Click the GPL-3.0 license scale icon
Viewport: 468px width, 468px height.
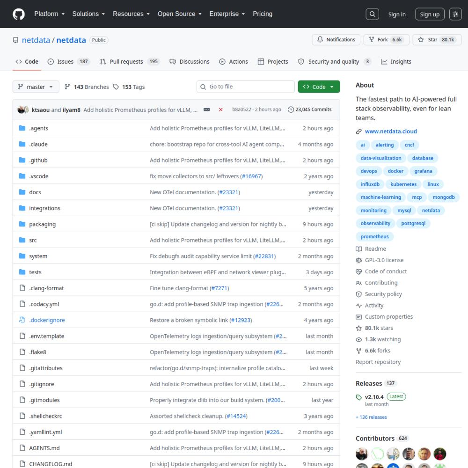click(359, 260)
